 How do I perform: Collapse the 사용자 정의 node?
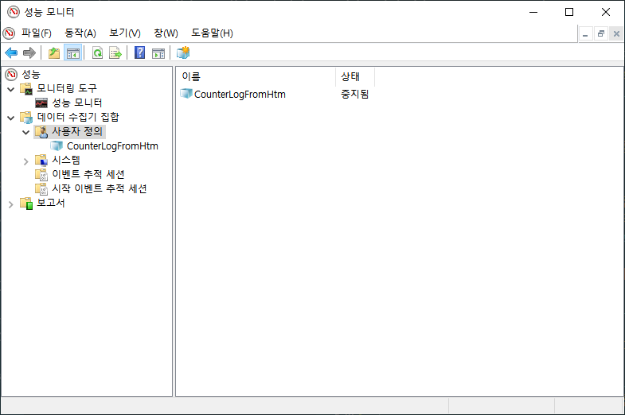[x=26, y=132]
